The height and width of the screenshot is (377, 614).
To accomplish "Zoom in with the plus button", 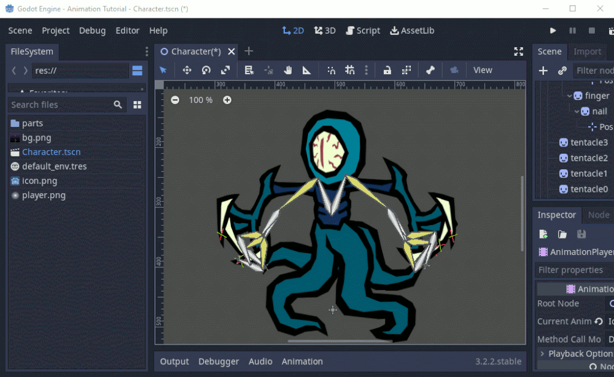I will tap(227, 100).
